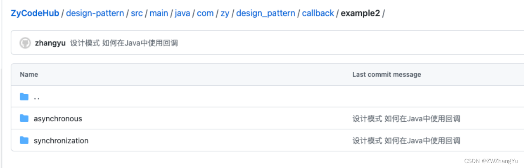The image size is (524, 168).
Task: Click the zhangyu user avatar icon
Action: pyautogui.click(x=25, y=43)
